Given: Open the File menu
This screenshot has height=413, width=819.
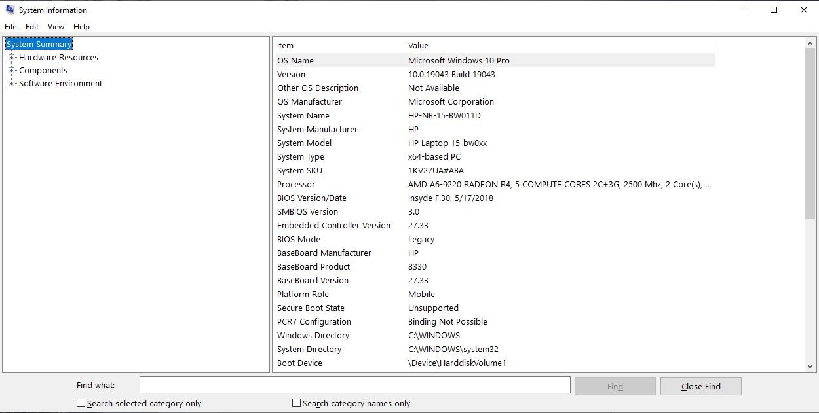Looking at the screenshot, I should pos(10,27).
